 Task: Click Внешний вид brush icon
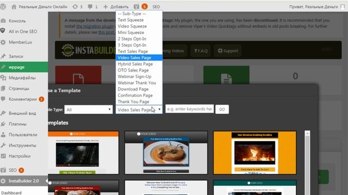[3, 113]
